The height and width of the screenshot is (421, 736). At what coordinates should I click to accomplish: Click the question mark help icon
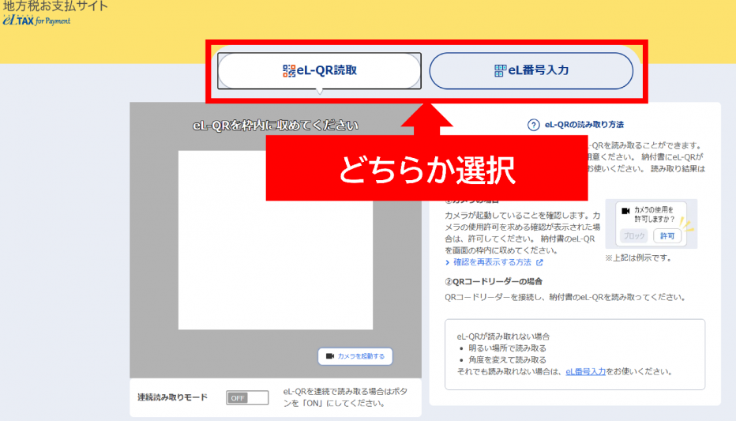[533, 125]
